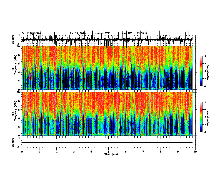Click the "VLF Spectra" plot title
Viewport: 220px width, 170px height.
pyautogui.click(x=31, y=33)
